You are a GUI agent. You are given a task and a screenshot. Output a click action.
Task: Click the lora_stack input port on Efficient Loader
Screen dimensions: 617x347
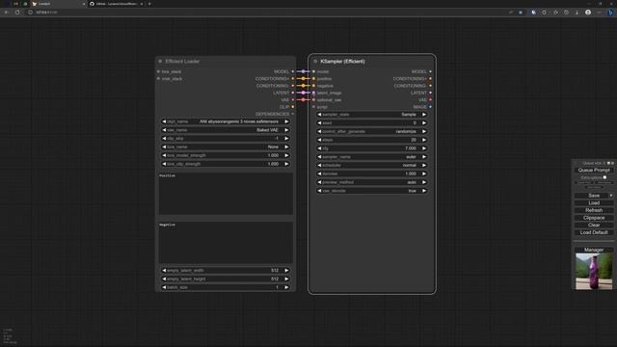pyautogui.click(x=158, y=71)
